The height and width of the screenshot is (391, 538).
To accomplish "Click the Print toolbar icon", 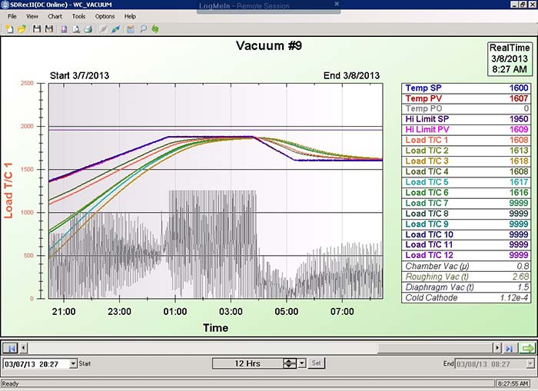I will pos(88,29).
